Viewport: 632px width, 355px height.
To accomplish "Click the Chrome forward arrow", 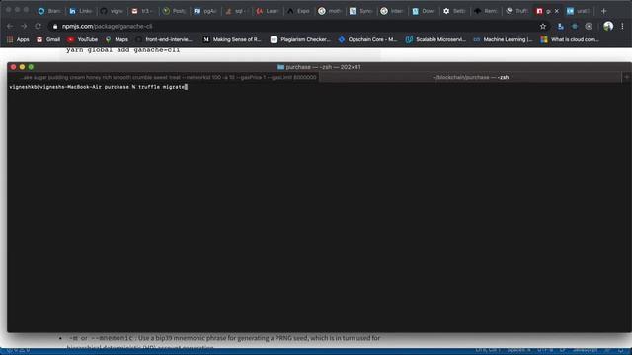I will [x=24, y=27].
